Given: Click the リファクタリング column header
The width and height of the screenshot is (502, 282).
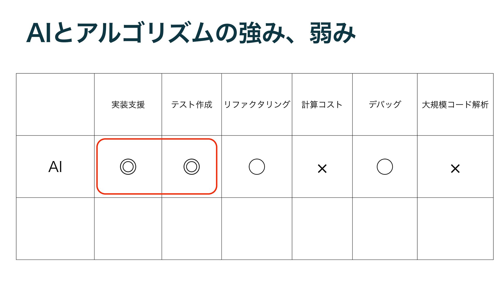Looking at the screenshot, I should coord(257,104).
